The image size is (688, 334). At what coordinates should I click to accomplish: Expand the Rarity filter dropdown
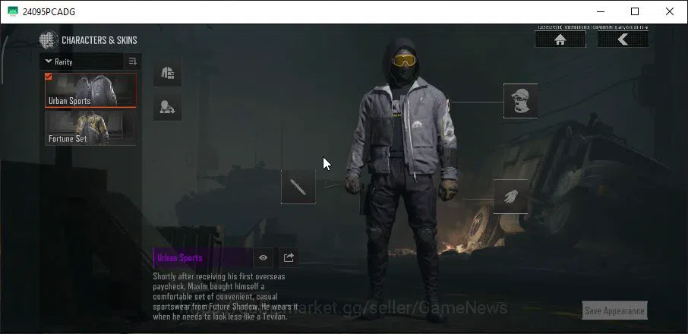coord(81,61)
